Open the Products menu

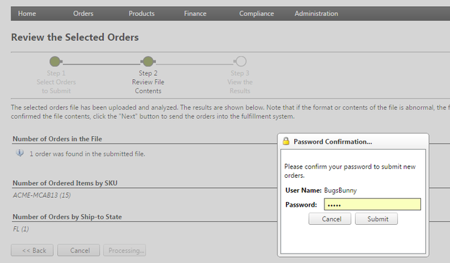point(142,13)
